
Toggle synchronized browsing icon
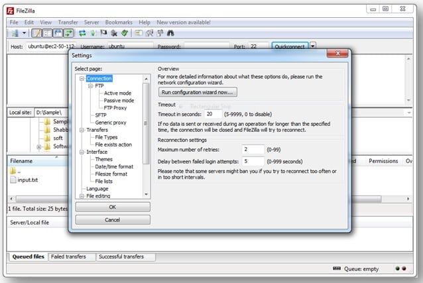[160, 33]
